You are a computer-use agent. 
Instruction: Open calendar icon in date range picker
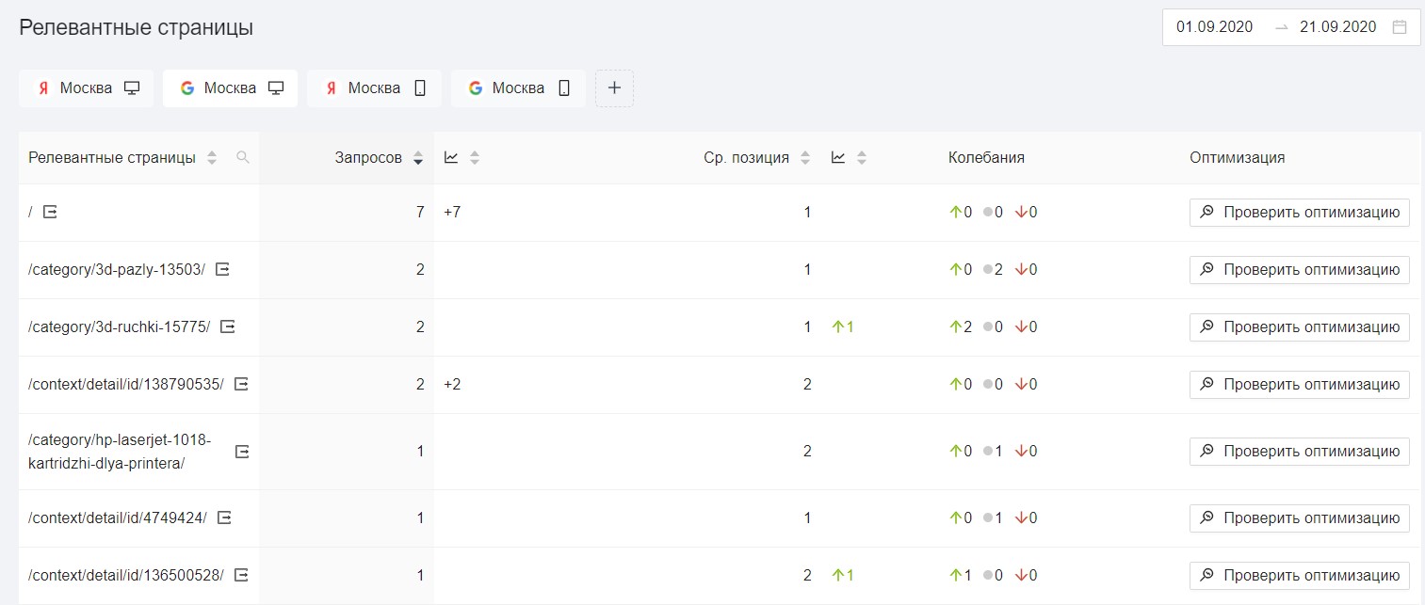1400,27
